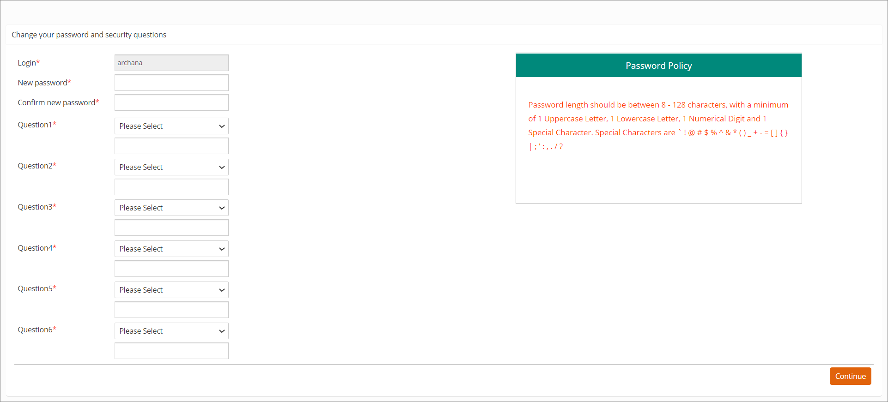Open the Question5 security question dropdown
The height and width of the screenshot is (402, 888).
pos(171,290)
